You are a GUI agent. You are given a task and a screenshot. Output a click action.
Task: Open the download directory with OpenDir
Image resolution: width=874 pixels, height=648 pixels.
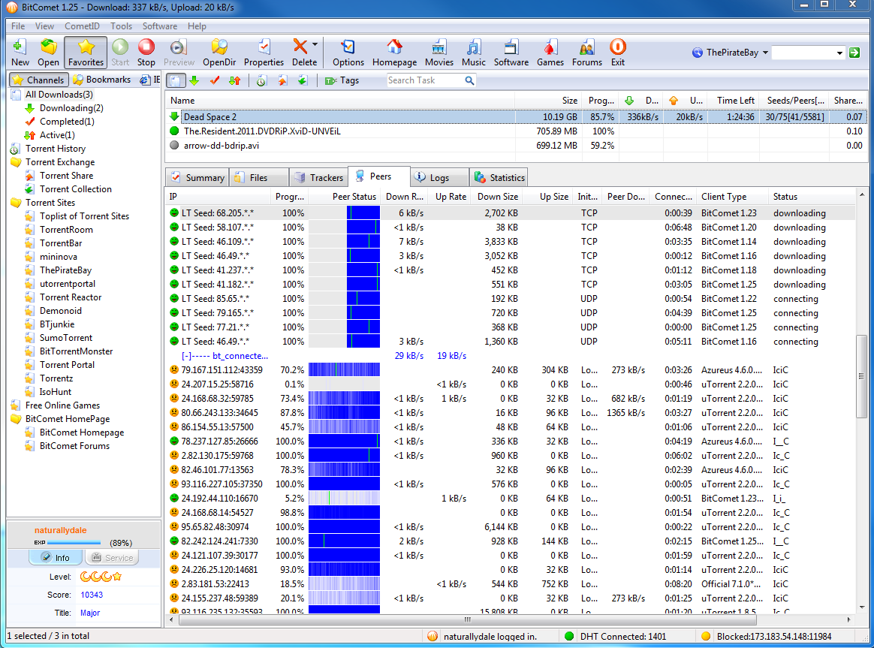(x=219, y=53)
